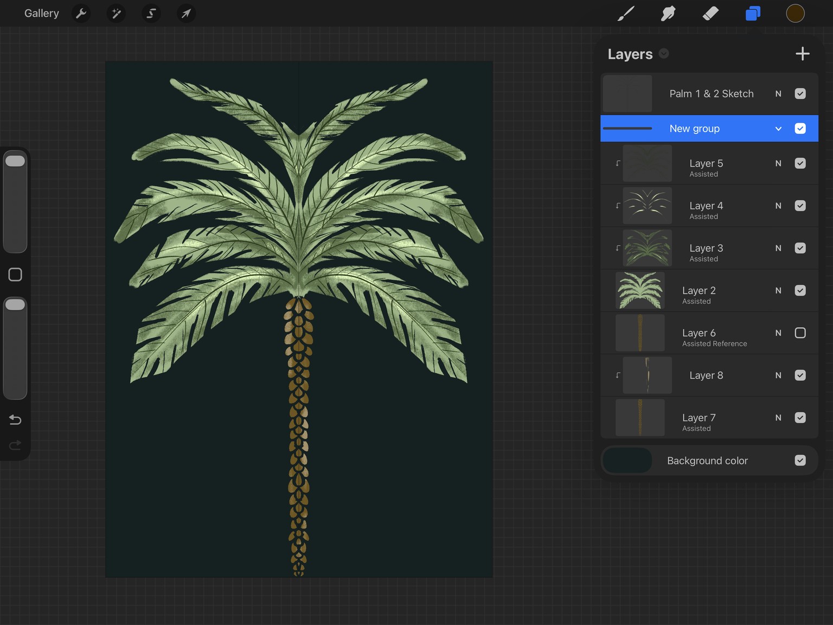Open the active color picker
This screenshot has width=833, height=625.
coord(795,13)
